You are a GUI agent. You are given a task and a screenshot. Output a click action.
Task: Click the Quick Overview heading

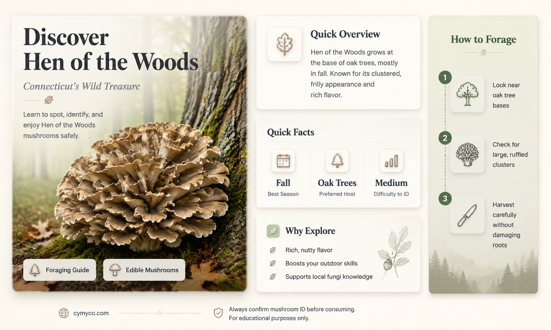[345, 34]
